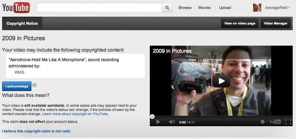The width and height of the screenshot is (296, 139).
Task: Open the Video Manager
Action: click(275, 24)
